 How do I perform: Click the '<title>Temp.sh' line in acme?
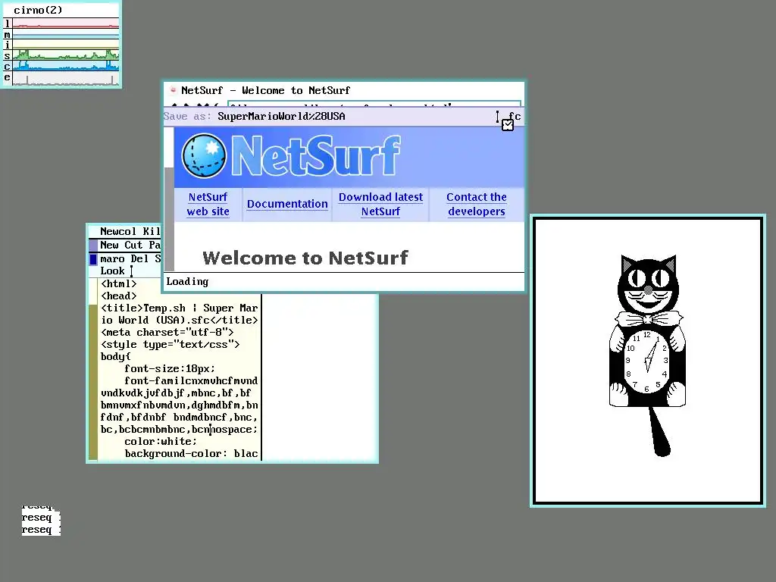pyautogui.click(x=179, y=308)
